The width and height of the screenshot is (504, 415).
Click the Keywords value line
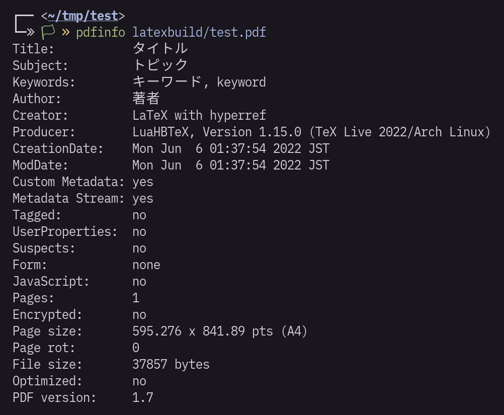(x=199, y=82)
